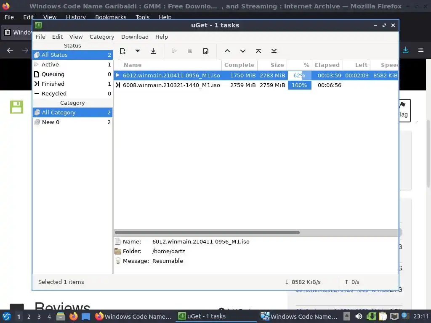This screenshot has height=323, width=431.
Task: Sort by the Name column header
Action: 171,65
